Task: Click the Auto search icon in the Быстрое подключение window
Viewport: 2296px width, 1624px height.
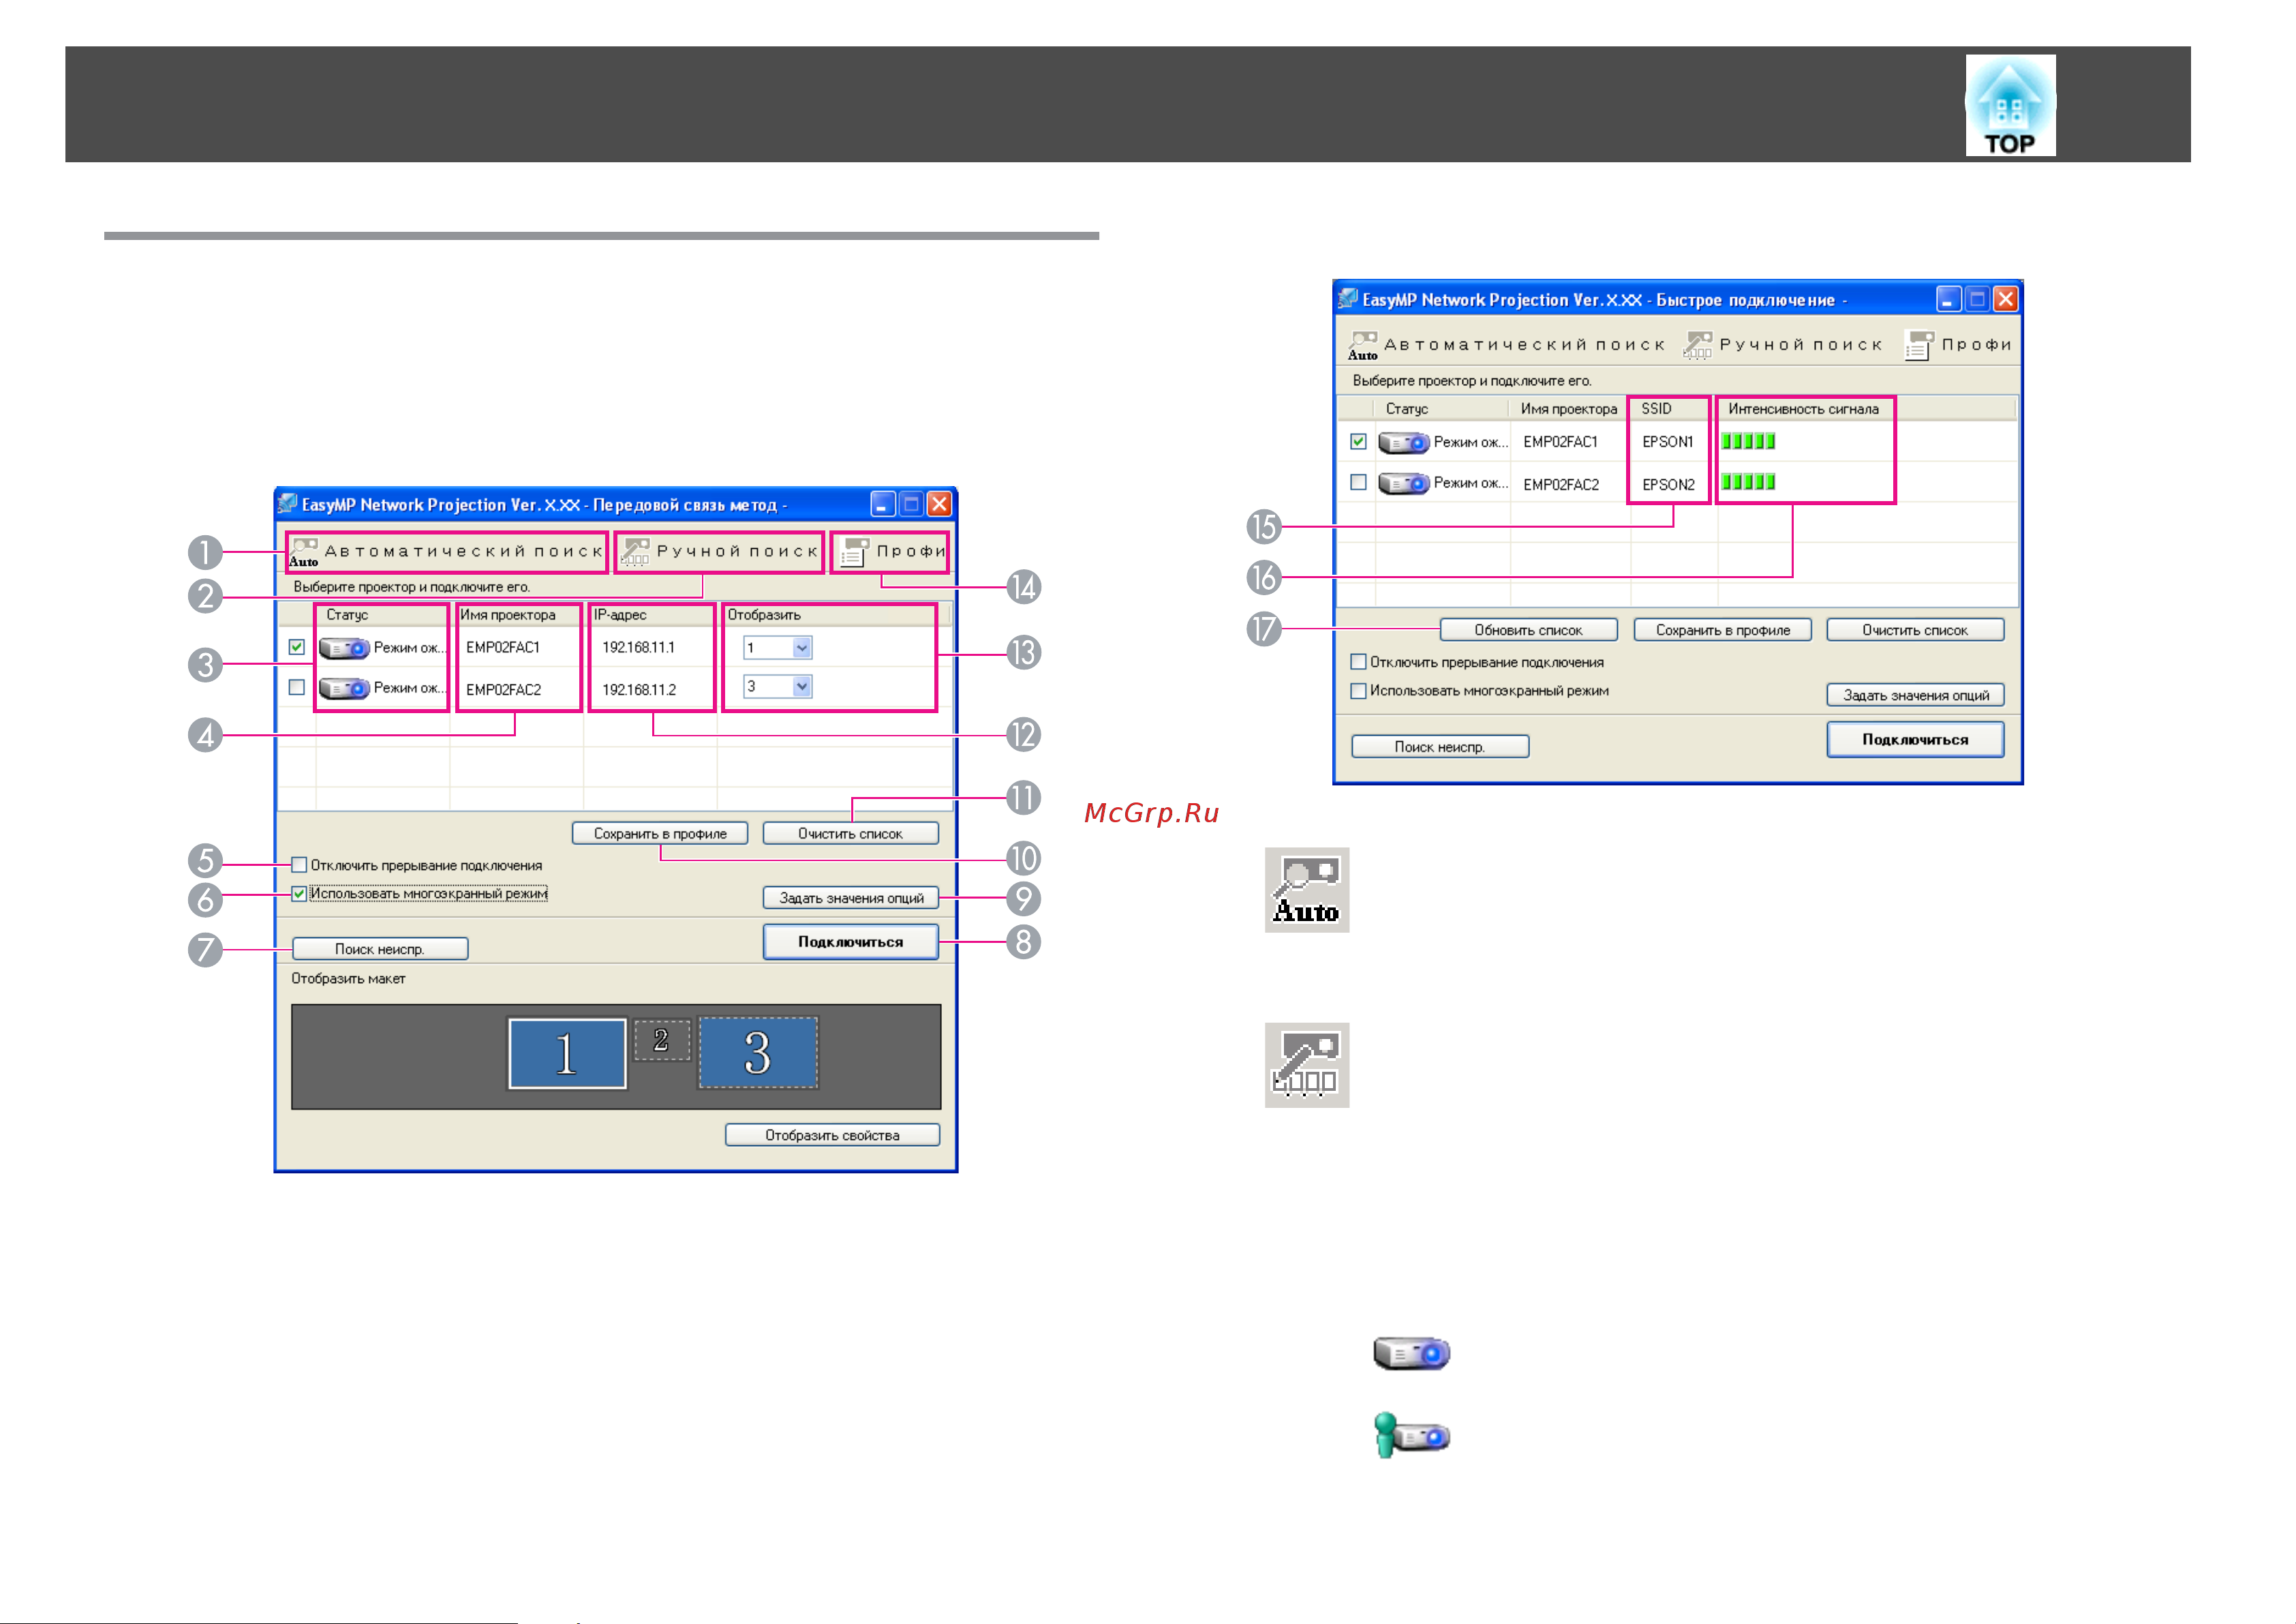Action: tap(1363, 346)
